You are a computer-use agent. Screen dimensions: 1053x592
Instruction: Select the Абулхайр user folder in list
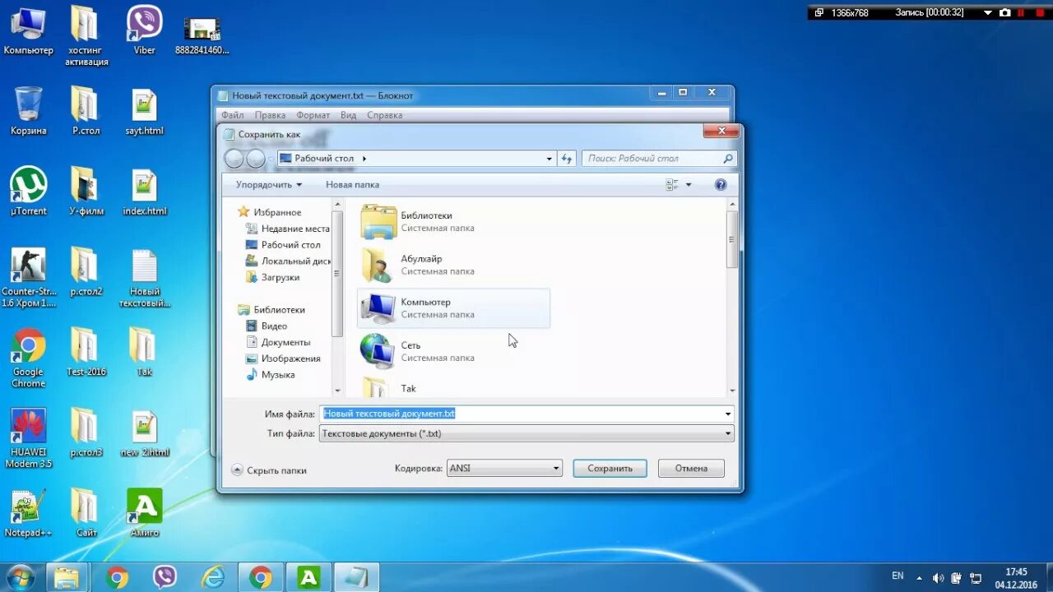click(x=454, y=265)
